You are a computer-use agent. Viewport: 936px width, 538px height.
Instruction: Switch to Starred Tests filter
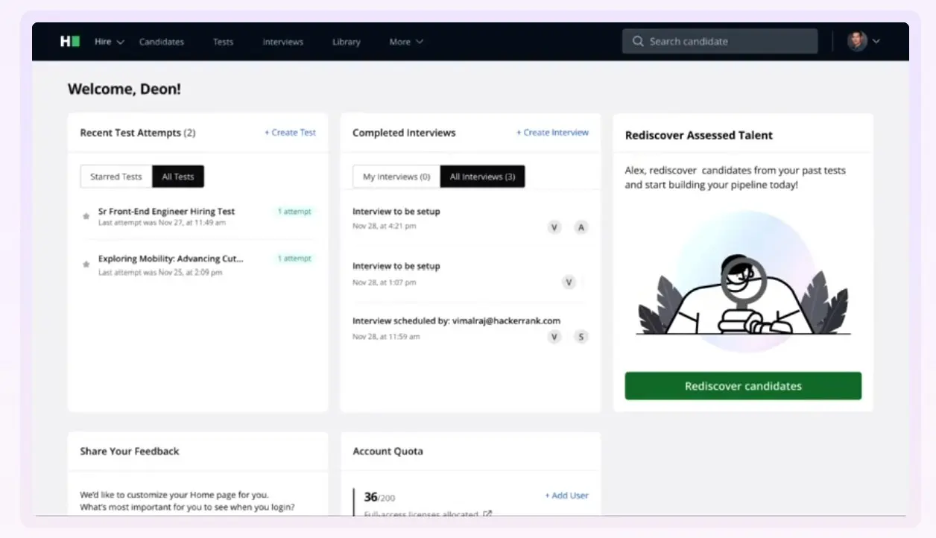116,177
